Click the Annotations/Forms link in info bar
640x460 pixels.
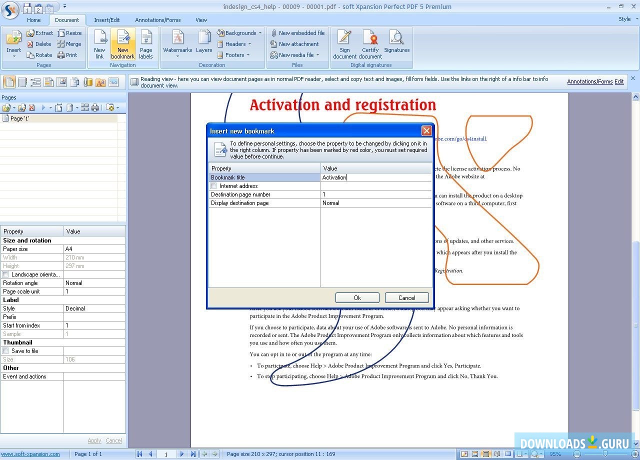[x=590, y=81]
